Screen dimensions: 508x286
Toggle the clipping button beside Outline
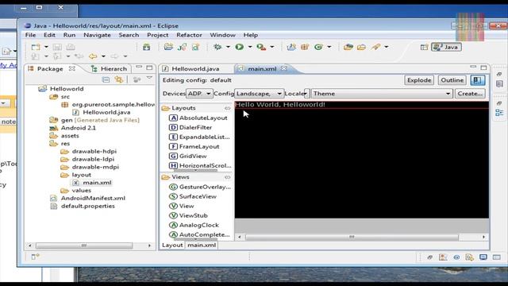478,80
